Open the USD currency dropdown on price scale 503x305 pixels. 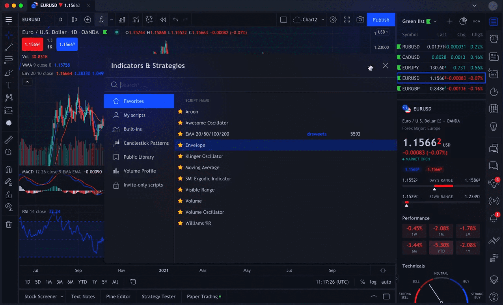[383, 32]
